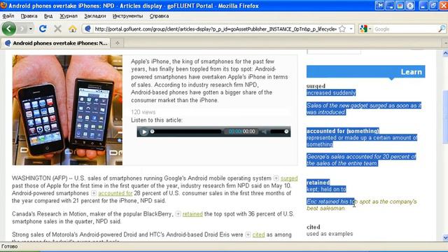Screen dimensions: 448x252
Task: Open the accounted for vocabulary link
Action: point(115,193)
